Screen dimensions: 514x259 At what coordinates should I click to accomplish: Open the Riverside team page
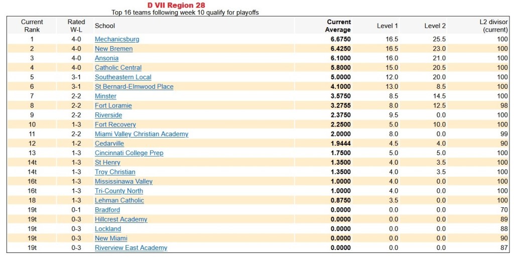[x=108, y=115]
